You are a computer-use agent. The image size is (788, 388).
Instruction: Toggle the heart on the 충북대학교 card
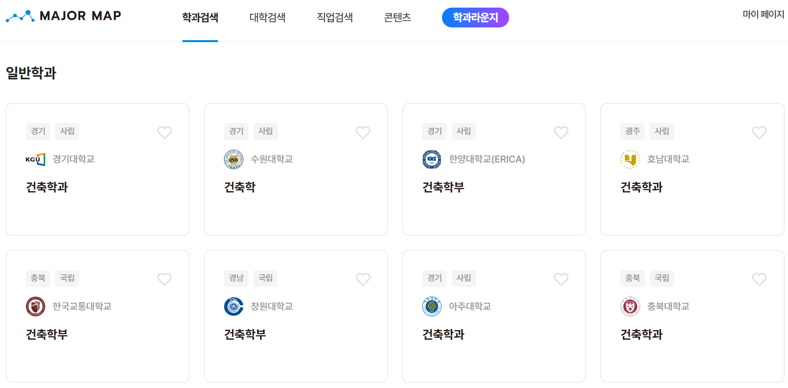759,279
